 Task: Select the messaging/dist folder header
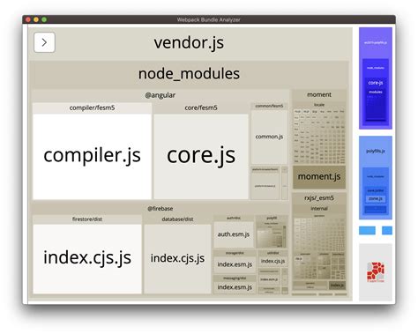[235, 278]
